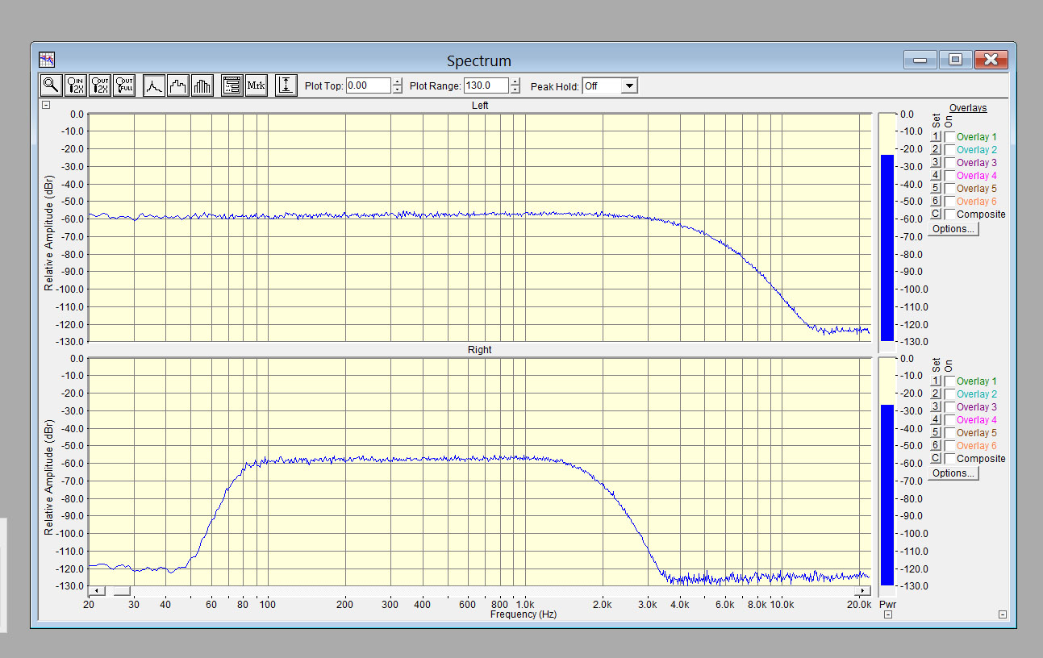Select the stepped plot display mode
1043x658 pixels.
tap(178, 85)
